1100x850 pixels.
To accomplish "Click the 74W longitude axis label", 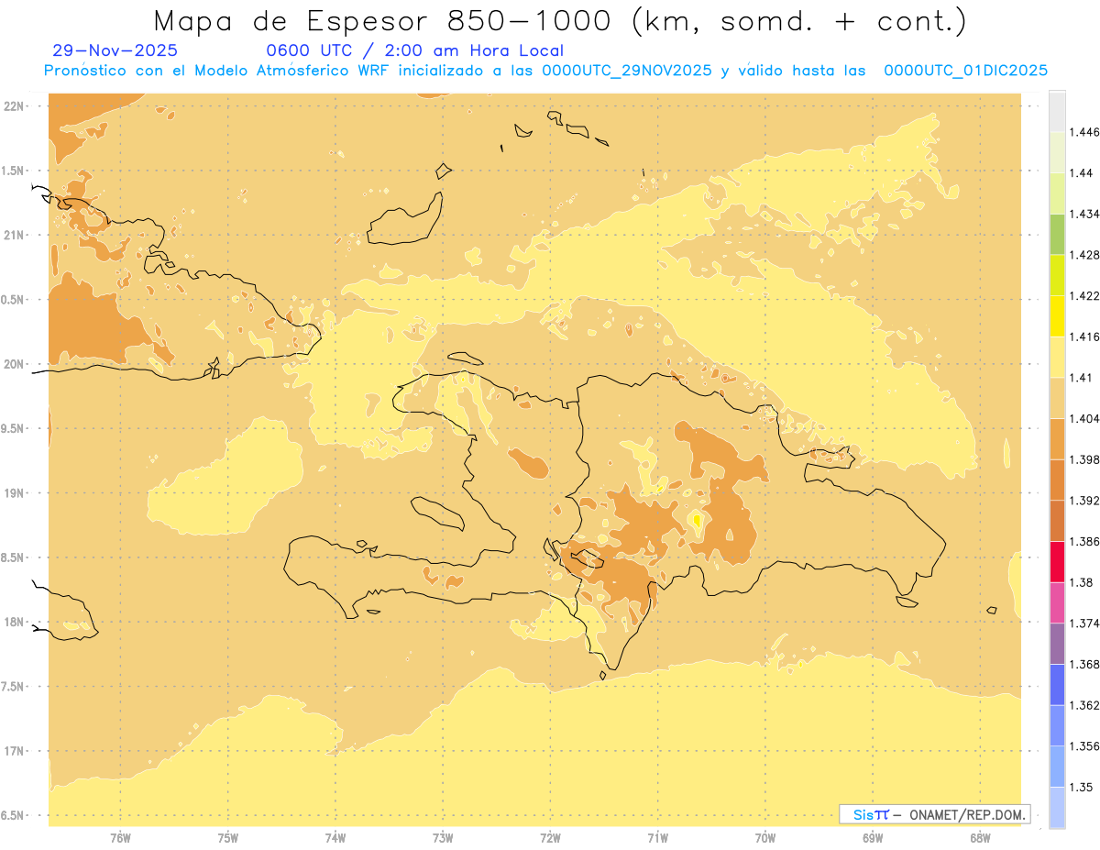I will point(335,837).
